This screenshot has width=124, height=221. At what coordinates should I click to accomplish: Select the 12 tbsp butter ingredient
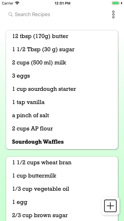(x=40, y=36)
